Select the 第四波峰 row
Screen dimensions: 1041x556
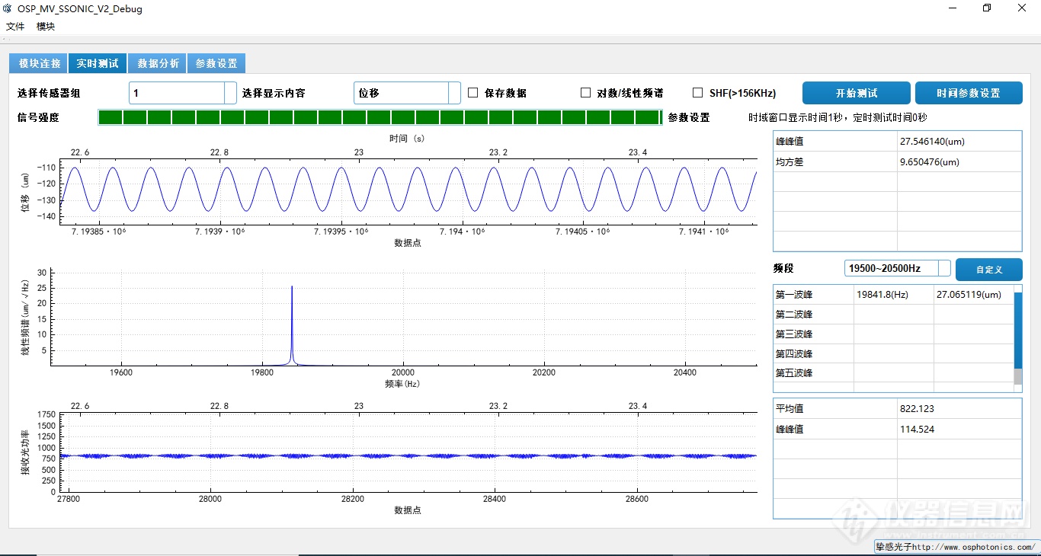pyautogui.click(x=893, y=354)
